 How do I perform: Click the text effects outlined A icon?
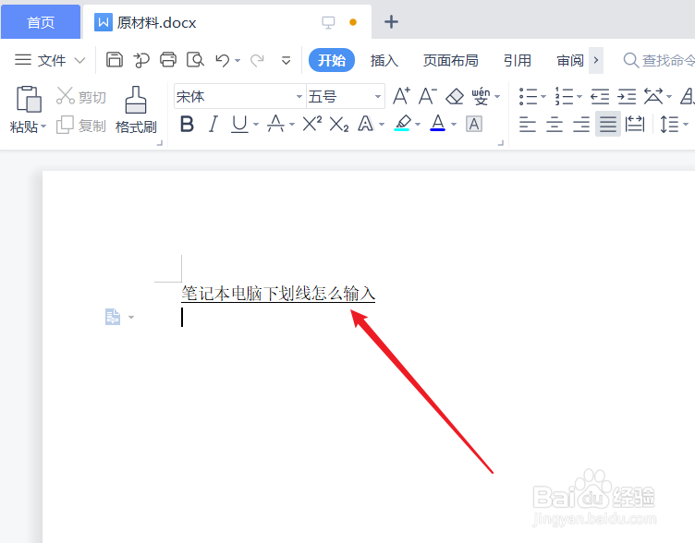pyautogui.click(x=366, y=124)
